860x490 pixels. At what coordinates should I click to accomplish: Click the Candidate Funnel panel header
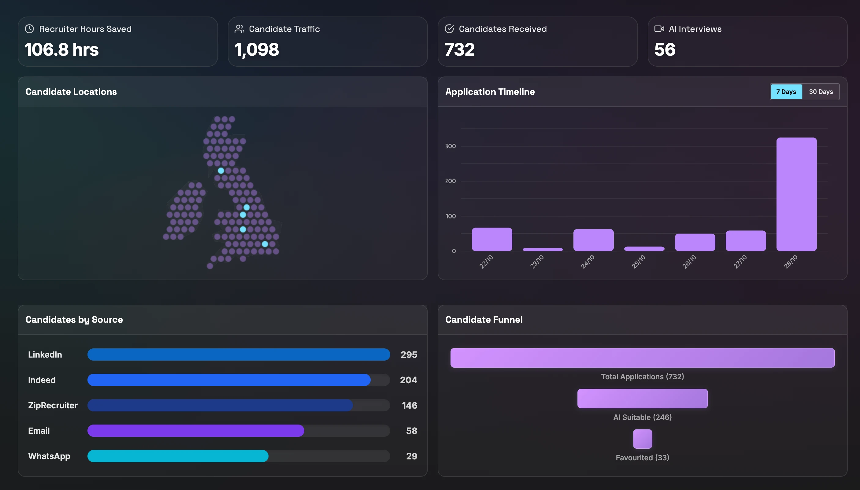pos(484,319)
